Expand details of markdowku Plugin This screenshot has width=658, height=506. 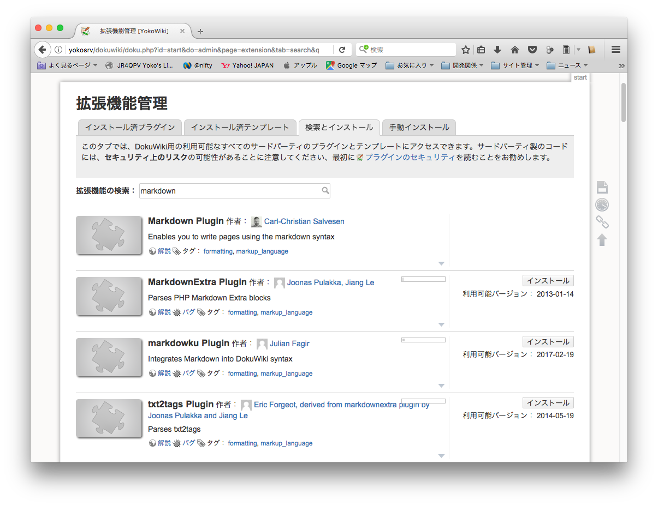click(441, 385)
